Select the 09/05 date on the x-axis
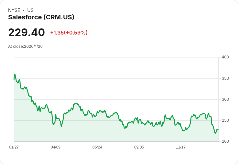The height and width of the screenshot is (164, 238). 139,147
